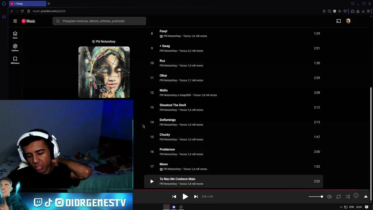
Task: Skip to the previous track
Action: tap(174, 197)
